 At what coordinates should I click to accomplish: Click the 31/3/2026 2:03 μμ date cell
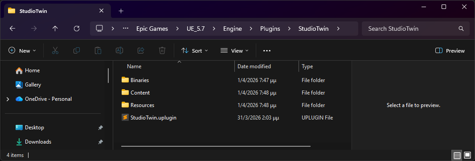tap(258, 118)
